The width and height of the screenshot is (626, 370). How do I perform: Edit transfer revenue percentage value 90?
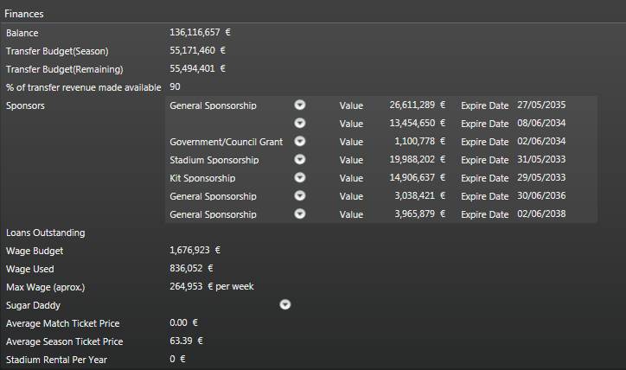[x=175, y=86]
